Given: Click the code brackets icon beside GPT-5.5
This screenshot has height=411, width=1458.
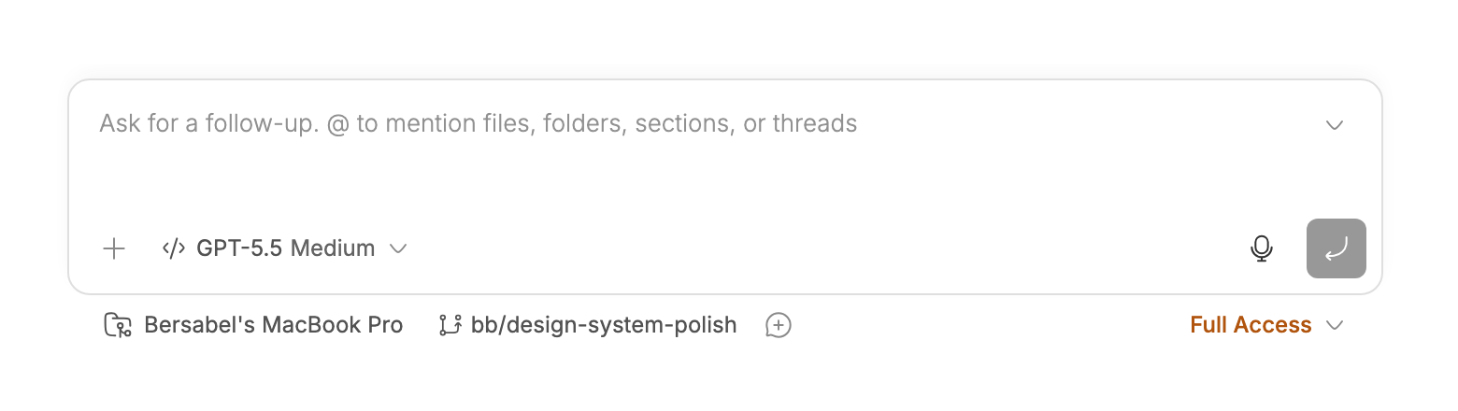Looking at the screenshot, I should [174, 248].
